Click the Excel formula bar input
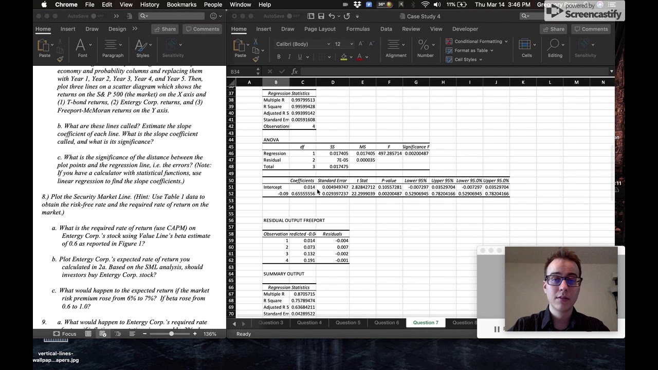This screenshot has height=370, width=658. point(454,71)
